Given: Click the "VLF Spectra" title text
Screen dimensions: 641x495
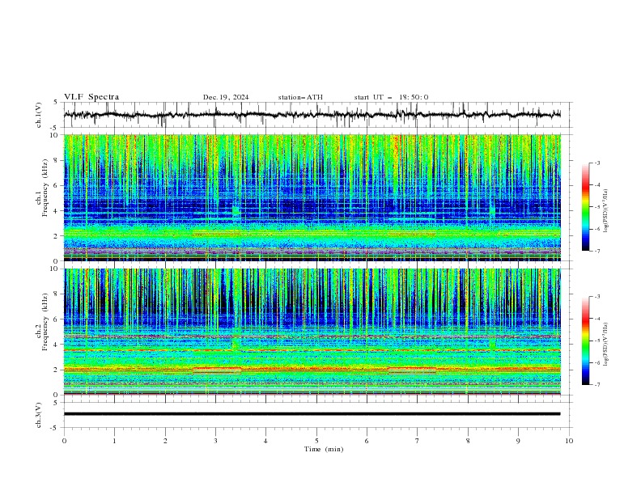Looking at the screenshot, I should click(x=91, y=97).
